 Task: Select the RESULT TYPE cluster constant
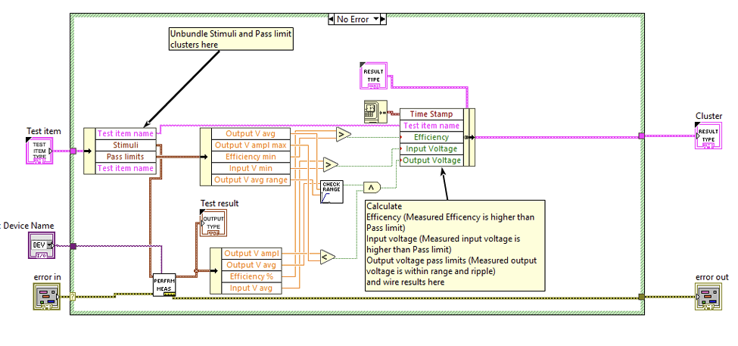pos(373,75)
